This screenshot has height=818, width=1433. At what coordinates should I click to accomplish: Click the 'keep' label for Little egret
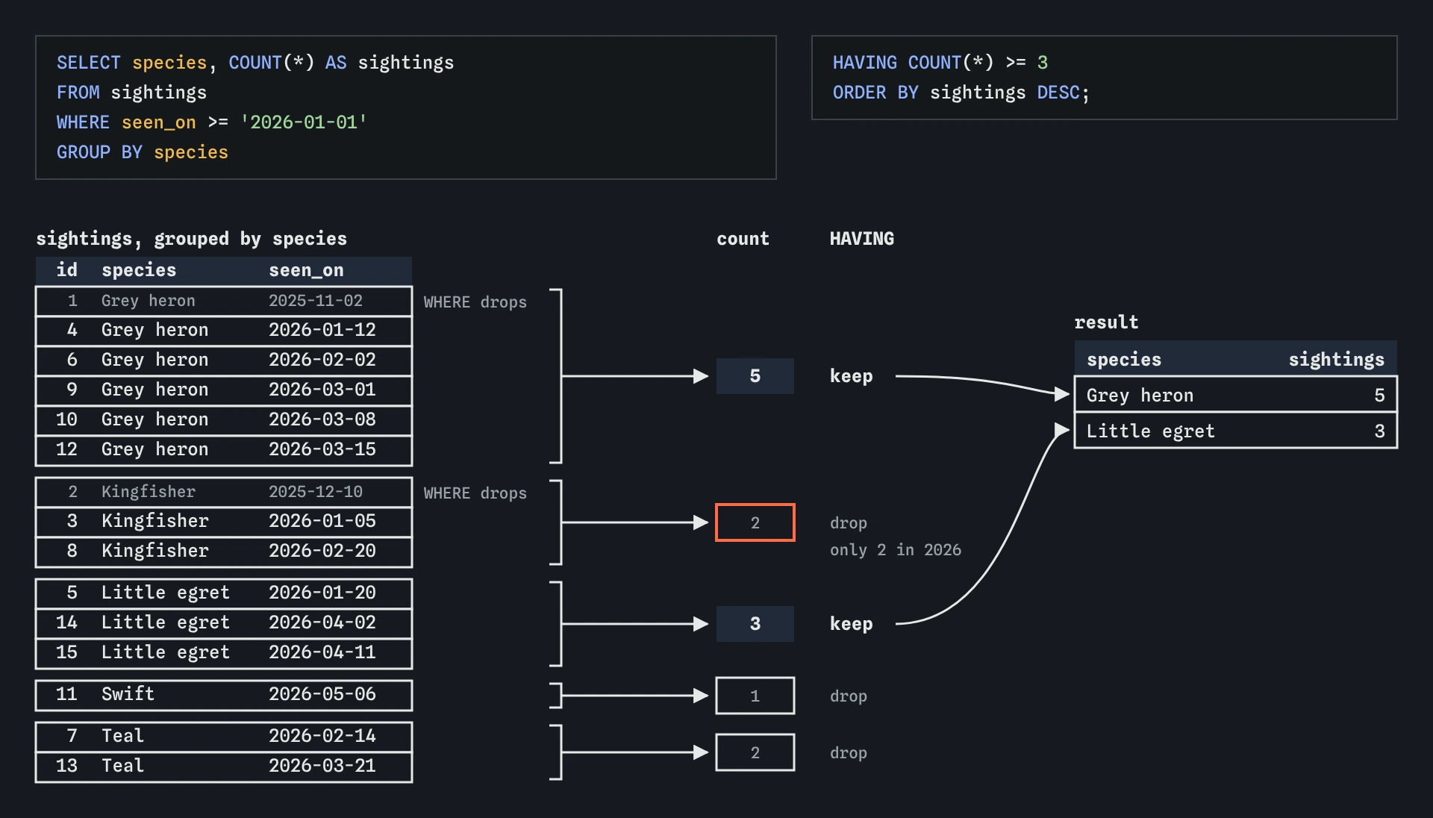[x=851, y=624]
